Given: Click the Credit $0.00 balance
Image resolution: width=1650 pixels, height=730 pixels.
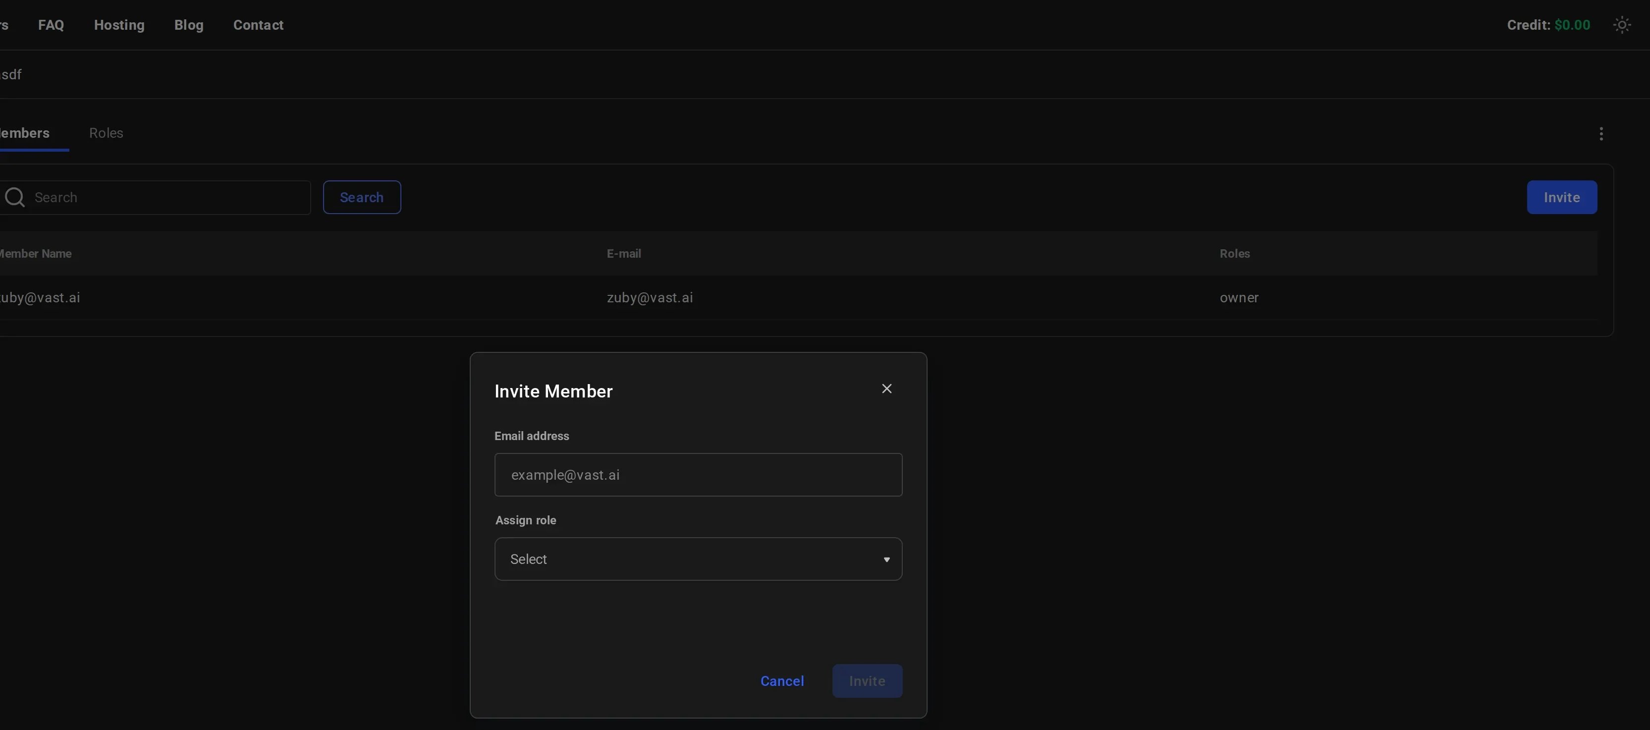Looking at the screenshot, I should pyautogui.click(x=1548, y=25).
